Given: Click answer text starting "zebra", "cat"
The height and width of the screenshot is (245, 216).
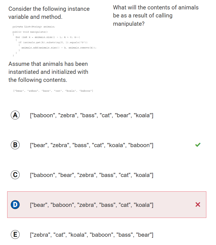Looking at the screenshot, I should coord(91,235).
